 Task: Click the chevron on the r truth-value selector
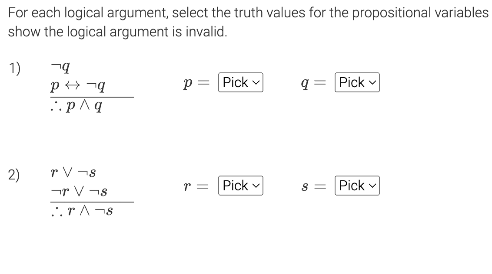(x=256, y=186)
